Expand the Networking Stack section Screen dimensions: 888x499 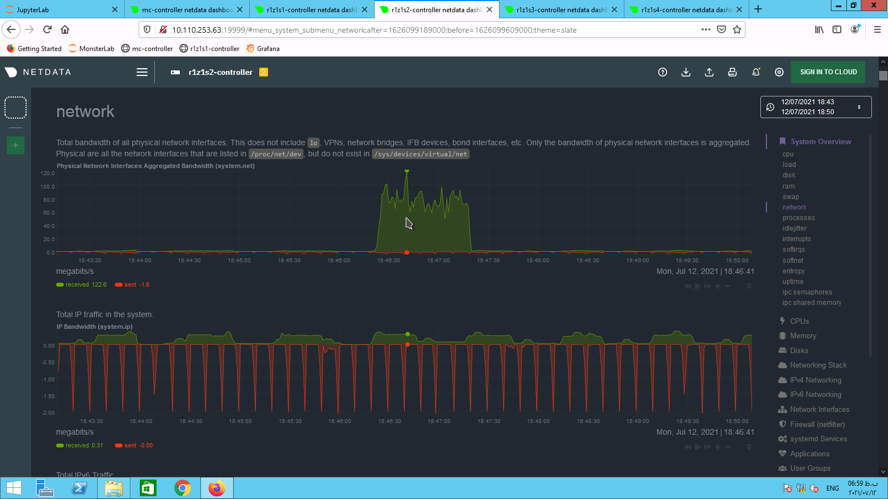tap(818, 365)
